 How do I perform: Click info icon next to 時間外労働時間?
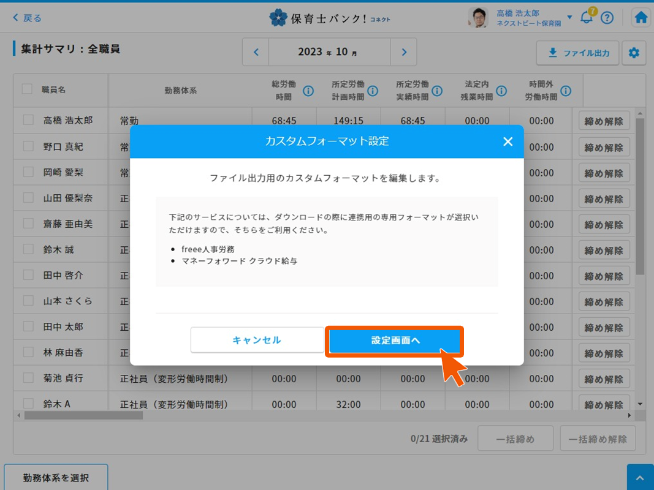(566, 91)
